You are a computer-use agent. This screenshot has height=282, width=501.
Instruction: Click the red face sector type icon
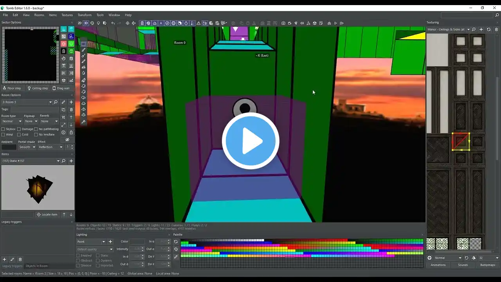(x=64, y=44)
